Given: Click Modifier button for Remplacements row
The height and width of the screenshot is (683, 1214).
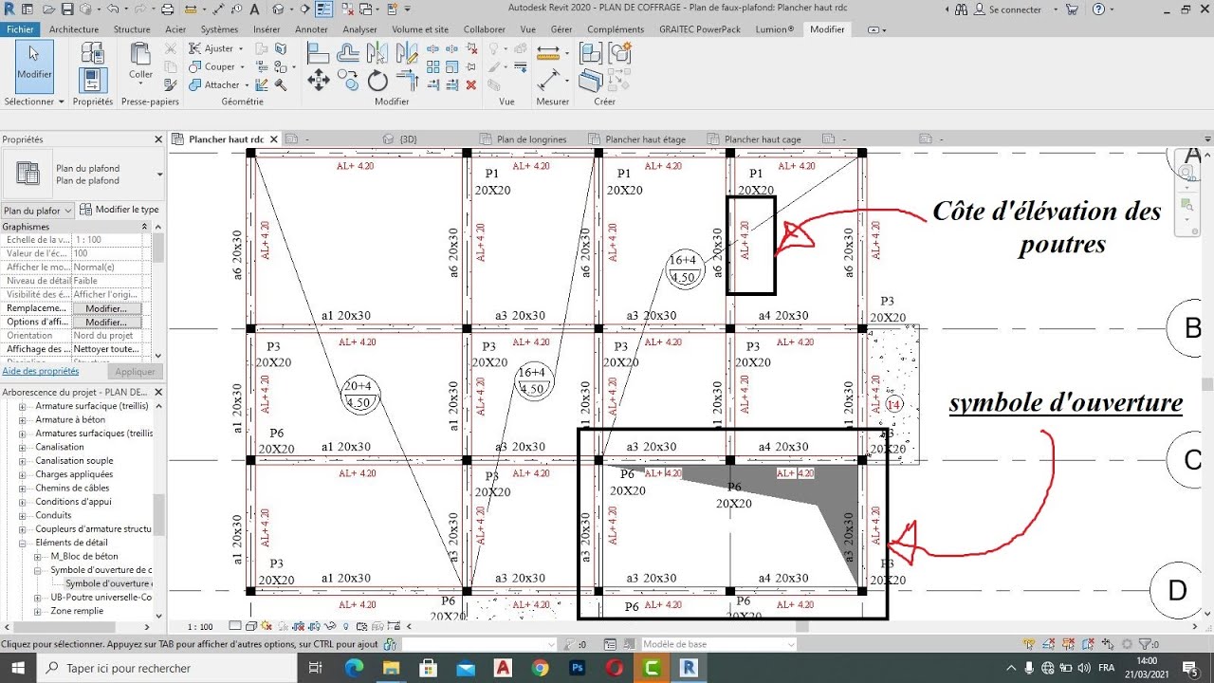Looking at the screenshot, I should tap(106, 309).
